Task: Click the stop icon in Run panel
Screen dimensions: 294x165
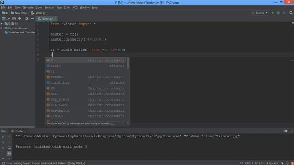Action: coord(3,143)
